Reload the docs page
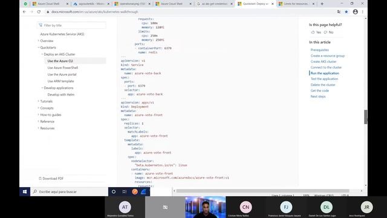387x218 pixels. click(39, 12)
